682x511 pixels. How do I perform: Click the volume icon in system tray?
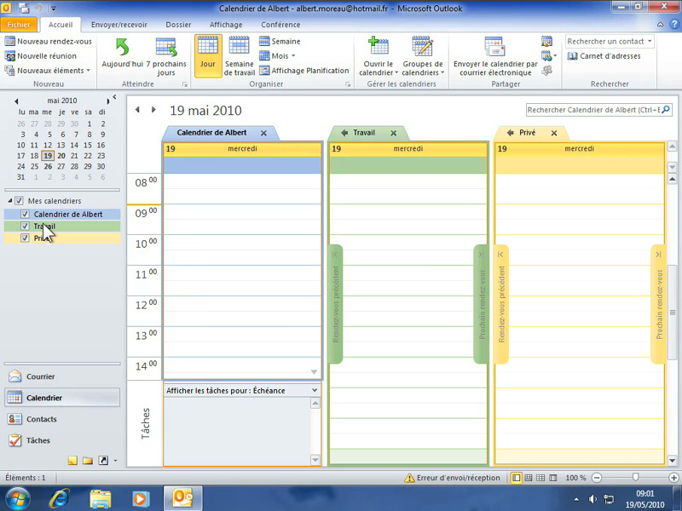pyautogui.click(x=592, y=499)
